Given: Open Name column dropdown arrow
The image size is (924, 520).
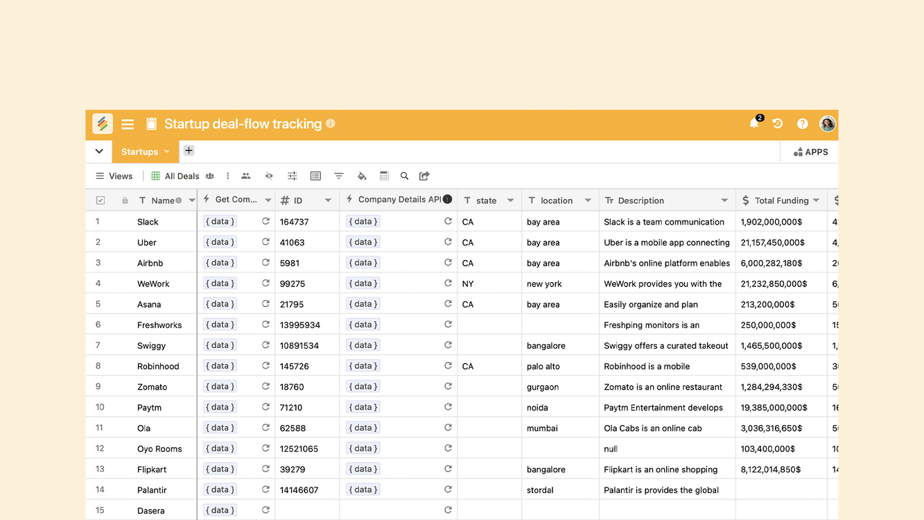Looking at the screenshot, I should point(192,200).
